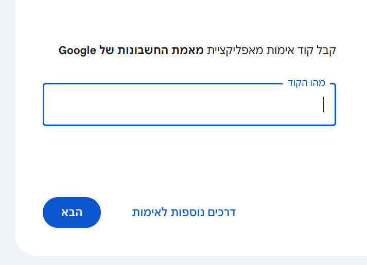Screen dimensions: 367x265
Task: Open the דרכים נוספות לאימות link
Action: click(184, 213)
